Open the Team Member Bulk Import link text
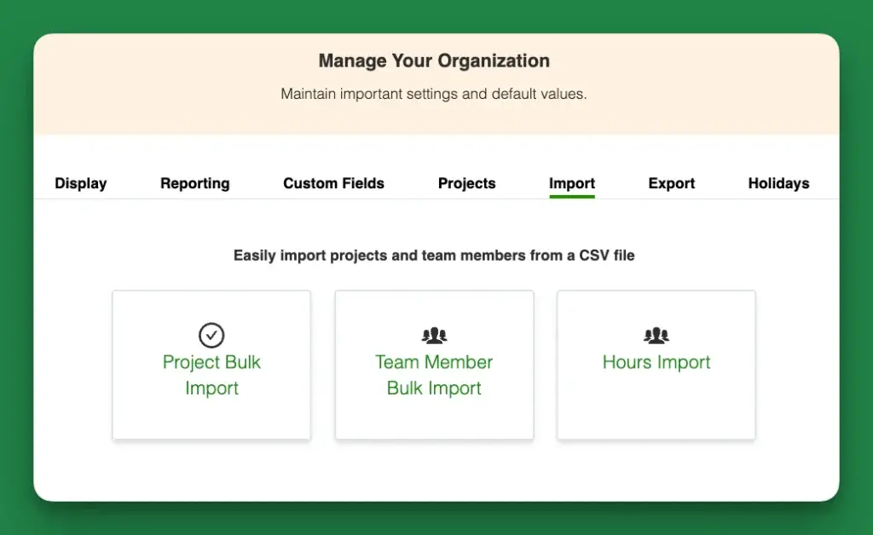This screenshot has height=535, width=873. pos(434,375)
